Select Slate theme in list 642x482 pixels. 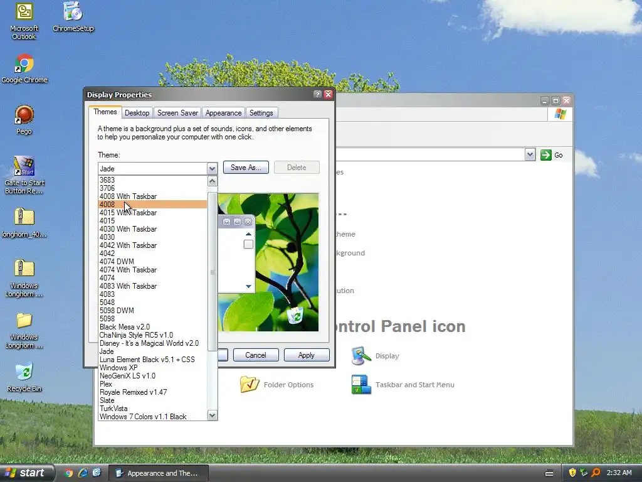pos(153,400)
